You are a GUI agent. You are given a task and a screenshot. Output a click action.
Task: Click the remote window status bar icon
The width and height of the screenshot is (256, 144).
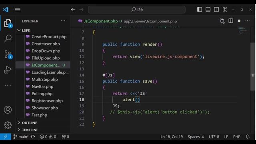pos(5,137)
